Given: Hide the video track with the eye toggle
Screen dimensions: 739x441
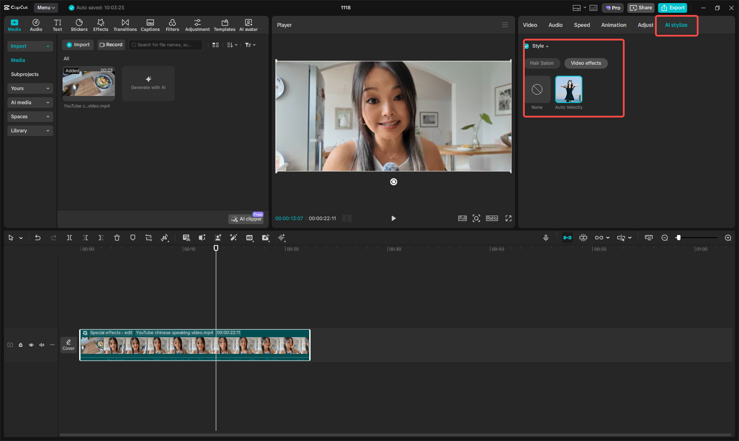Looking at the screenshot, I should [x=31, y=345].
